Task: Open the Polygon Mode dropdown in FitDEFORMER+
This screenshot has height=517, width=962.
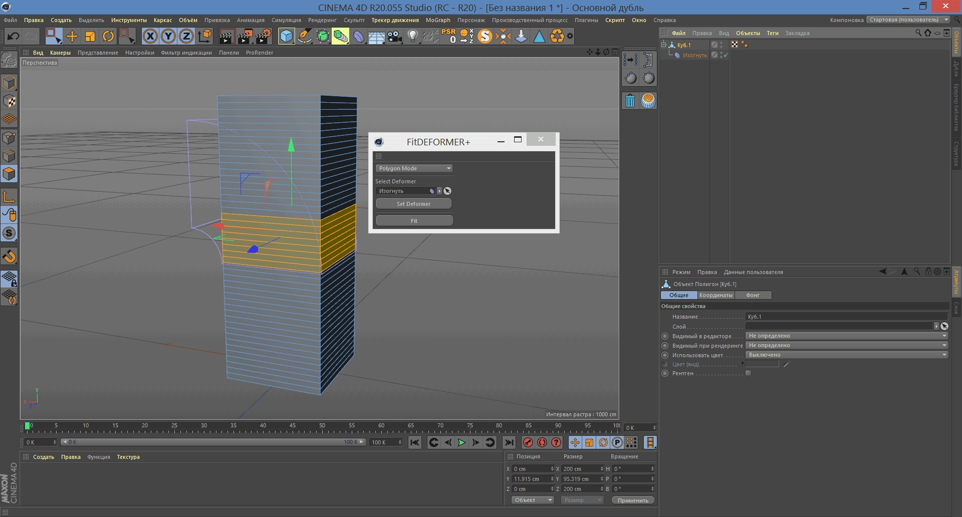Action: pos(414,168)
